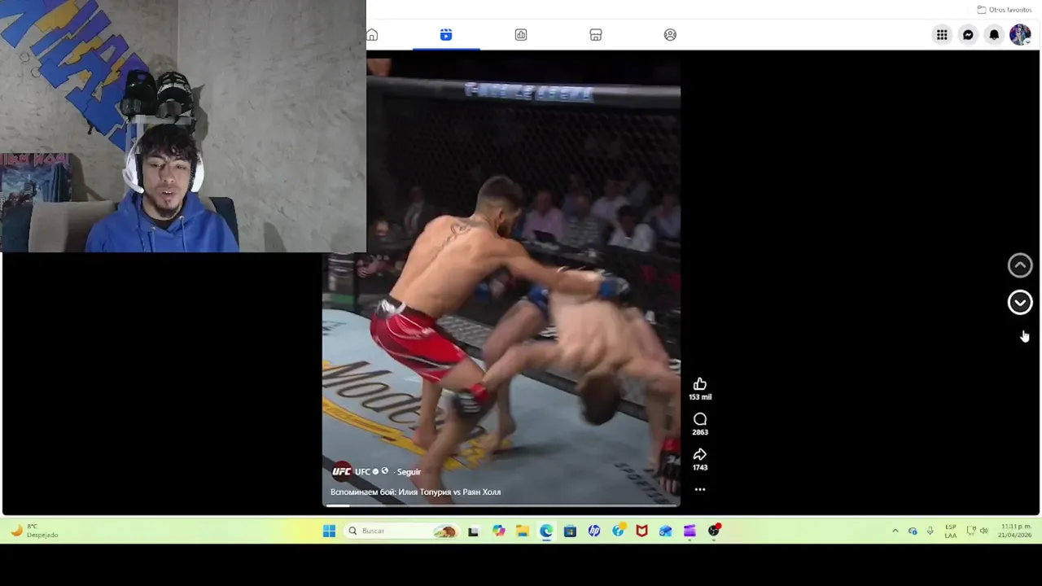This screenshot has height=586, width=1042.
Task: Open the Windows Start menu
Action: pos(329,531)
